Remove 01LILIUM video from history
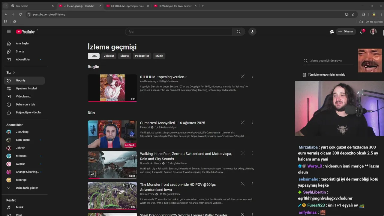 pyautogui.click(x=242, y=76)
